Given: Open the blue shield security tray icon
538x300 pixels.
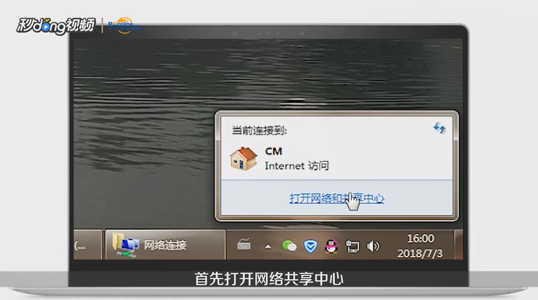Looking at the screenshot, I should [x=310, y=246].
